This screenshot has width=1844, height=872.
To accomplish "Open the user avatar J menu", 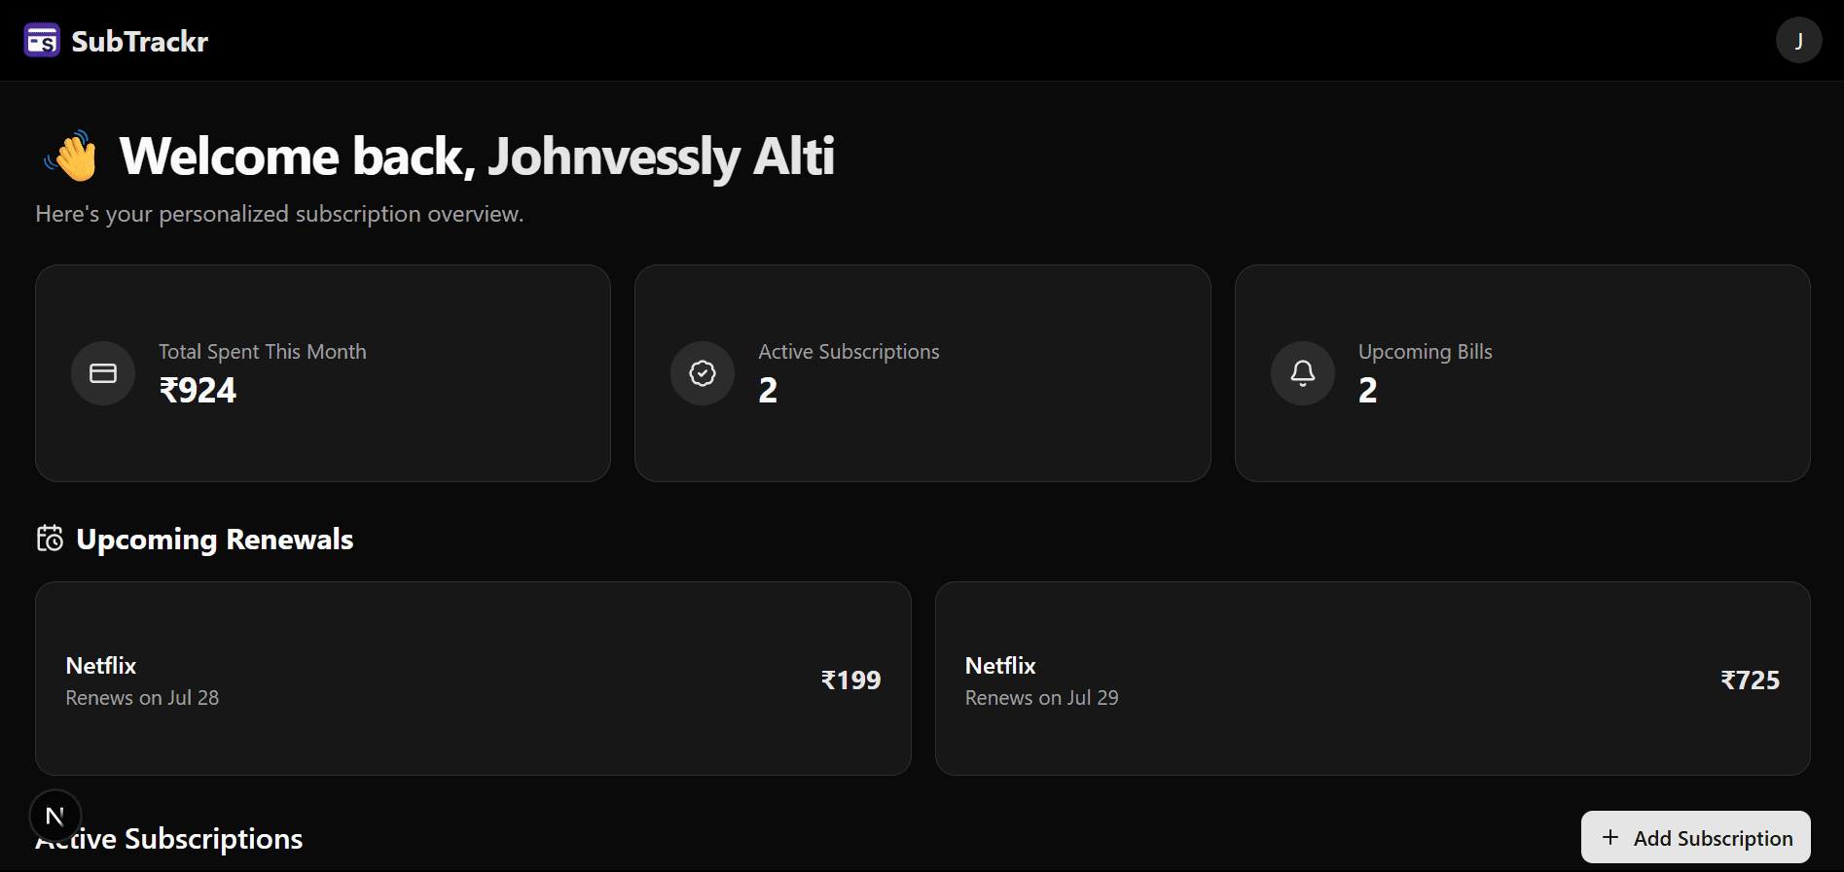I will [1798, 41].
